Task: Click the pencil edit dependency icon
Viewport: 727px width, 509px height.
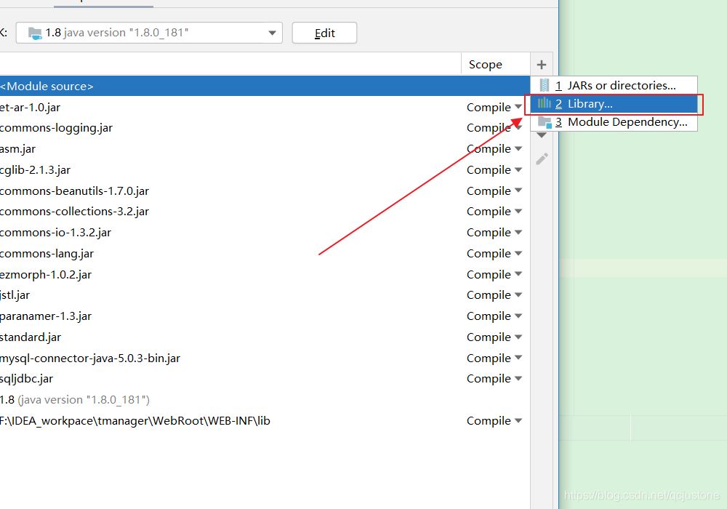Action: point(542,159)
